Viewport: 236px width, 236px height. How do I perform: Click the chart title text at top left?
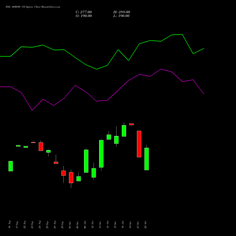pos(33,7)
